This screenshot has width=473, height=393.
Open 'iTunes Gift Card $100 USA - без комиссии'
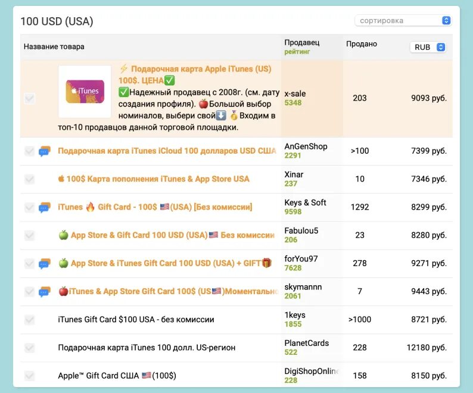[x=136, y=319]
